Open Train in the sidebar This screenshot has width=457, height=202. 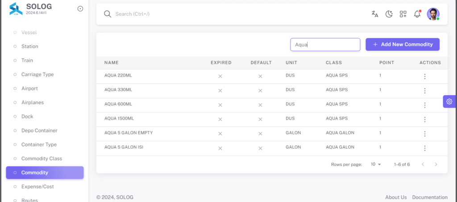45,61
